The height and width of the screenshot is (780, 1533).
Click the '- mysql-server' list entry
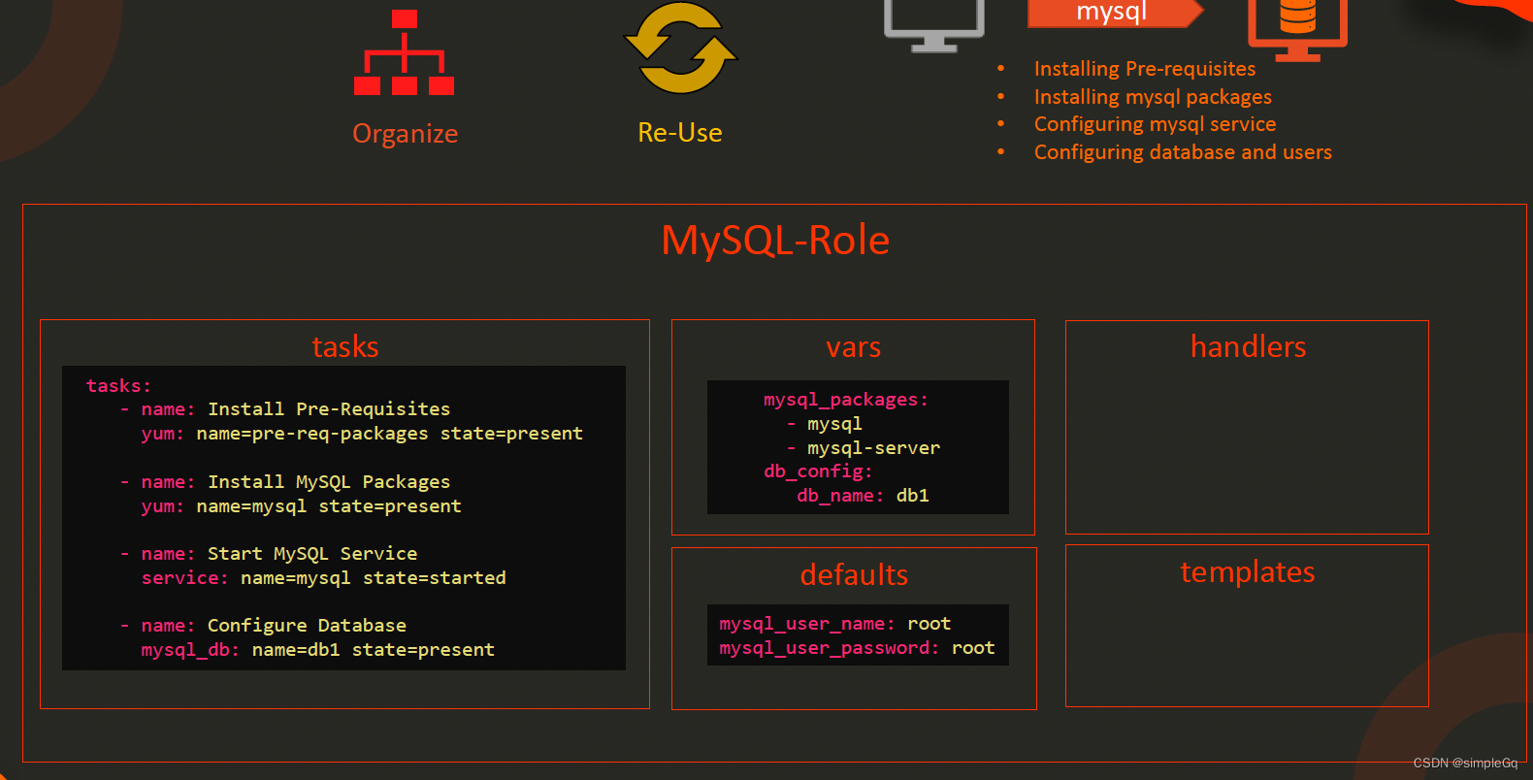(x=863, y=448)
